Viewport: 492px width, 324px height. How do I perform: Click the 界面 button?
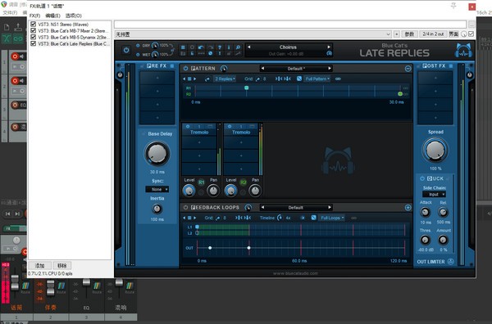pyautogui.click(x=453, y=34)
